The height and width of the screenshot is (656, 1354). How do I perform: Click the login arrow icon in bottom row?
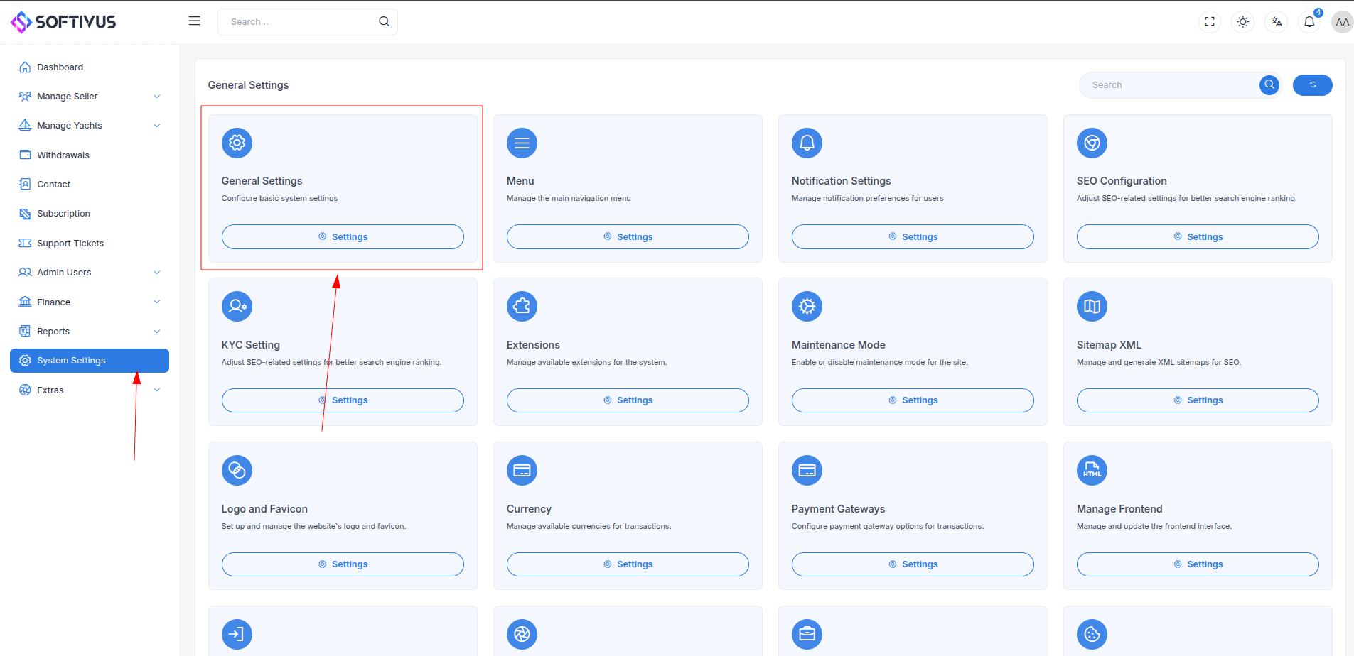pos(237,634)
